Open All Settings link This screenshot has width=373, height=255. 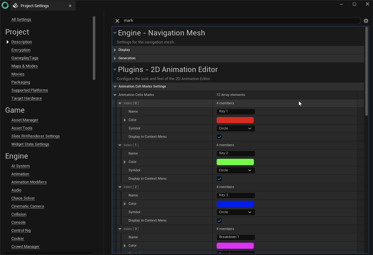click(21, 19)
